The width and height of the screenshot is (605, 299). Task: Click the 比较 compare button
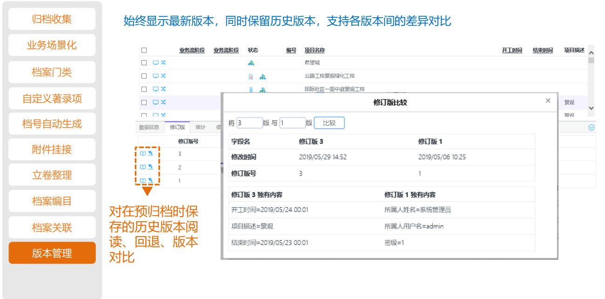click(x=329, y=123)
